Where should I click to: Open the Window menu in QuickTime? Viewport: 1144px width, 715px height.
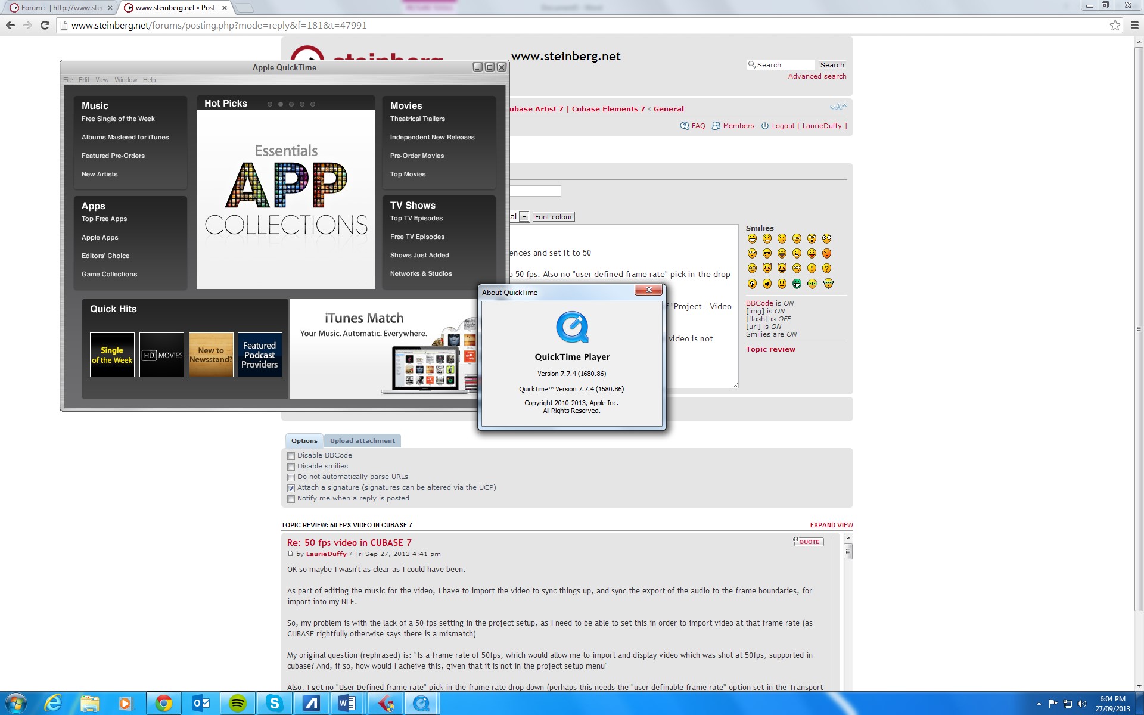pyautogui.click(x=126, y=80)
